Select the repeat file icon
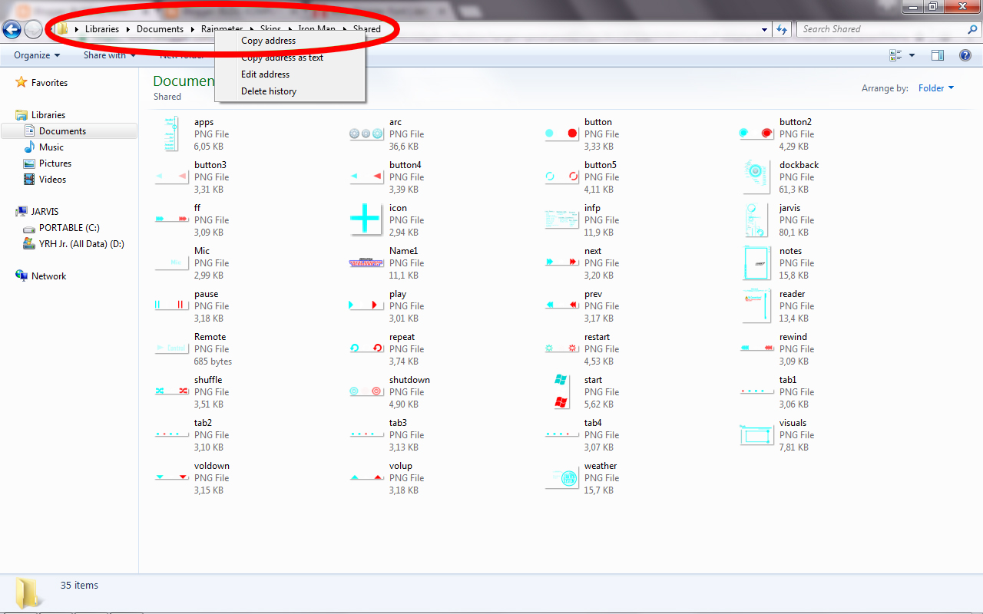Image resolution: width=983 pixels, height=614 pixels. point(366,348)
